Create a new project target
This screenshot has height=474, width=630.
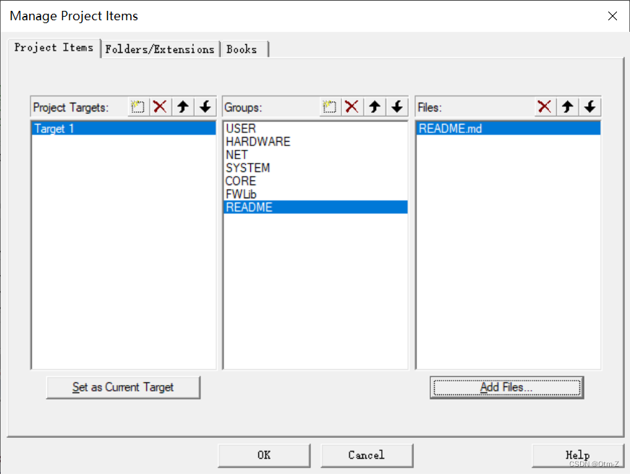click(137, 106)
